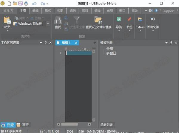Click the Bookmark (书签) icon
This screenshot has height=133, width=179.
129,20
